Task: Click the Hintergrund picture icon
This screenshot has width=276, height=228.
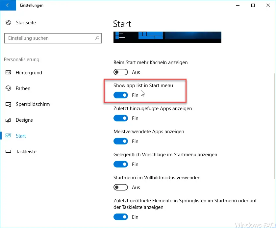Action: 8,72
